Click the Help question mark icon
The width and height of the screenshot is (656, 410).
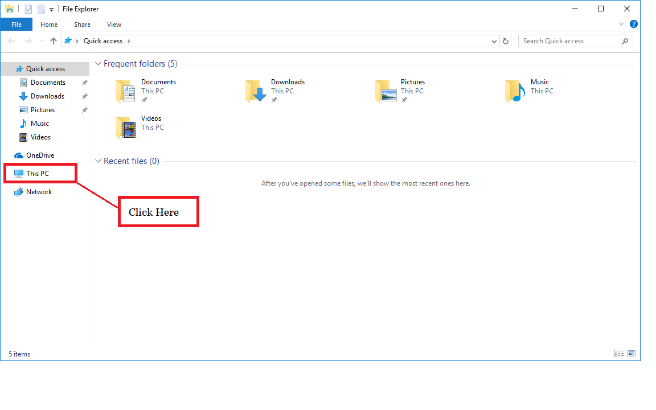pos(634,24)
